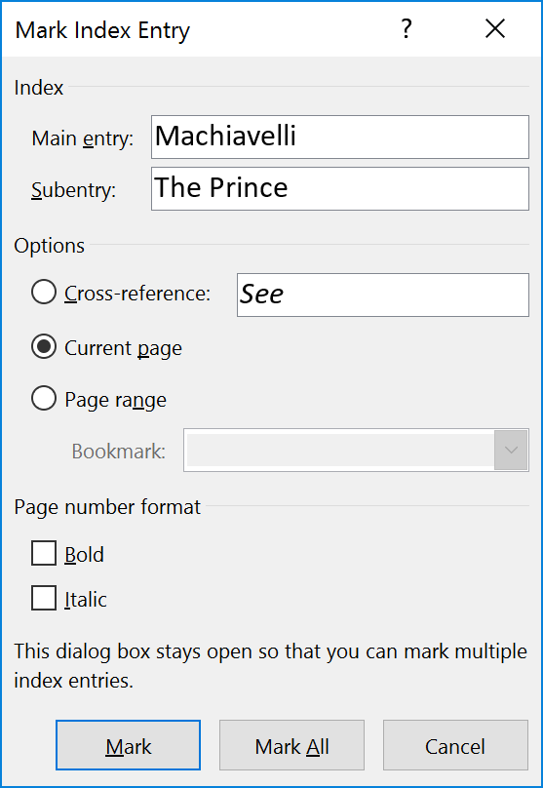The width and height of the screenshot is (543, 788).
Task: Click the Mark All button
Action: coord(291,745)
